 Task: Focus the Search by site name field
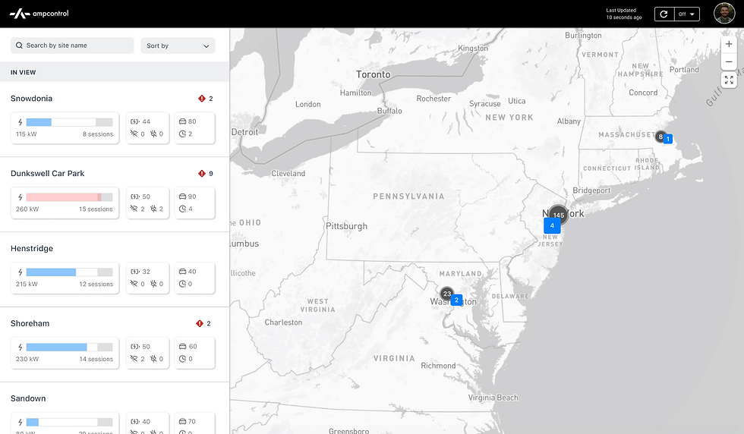tap(72, 46)
